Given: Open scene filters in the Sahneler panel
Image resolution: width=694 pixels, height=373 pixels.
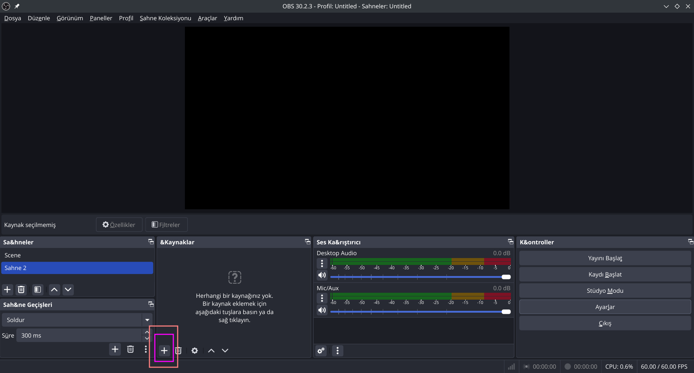Looking at the screenshot, I should click(38, 290).
